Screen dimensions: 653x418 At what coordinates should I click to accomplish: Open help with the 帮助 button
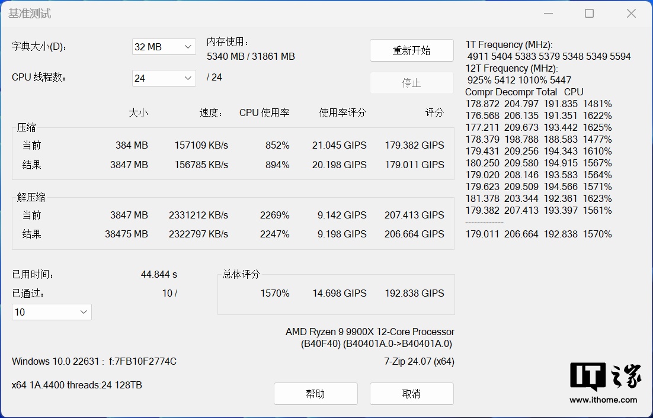(315, 394)
